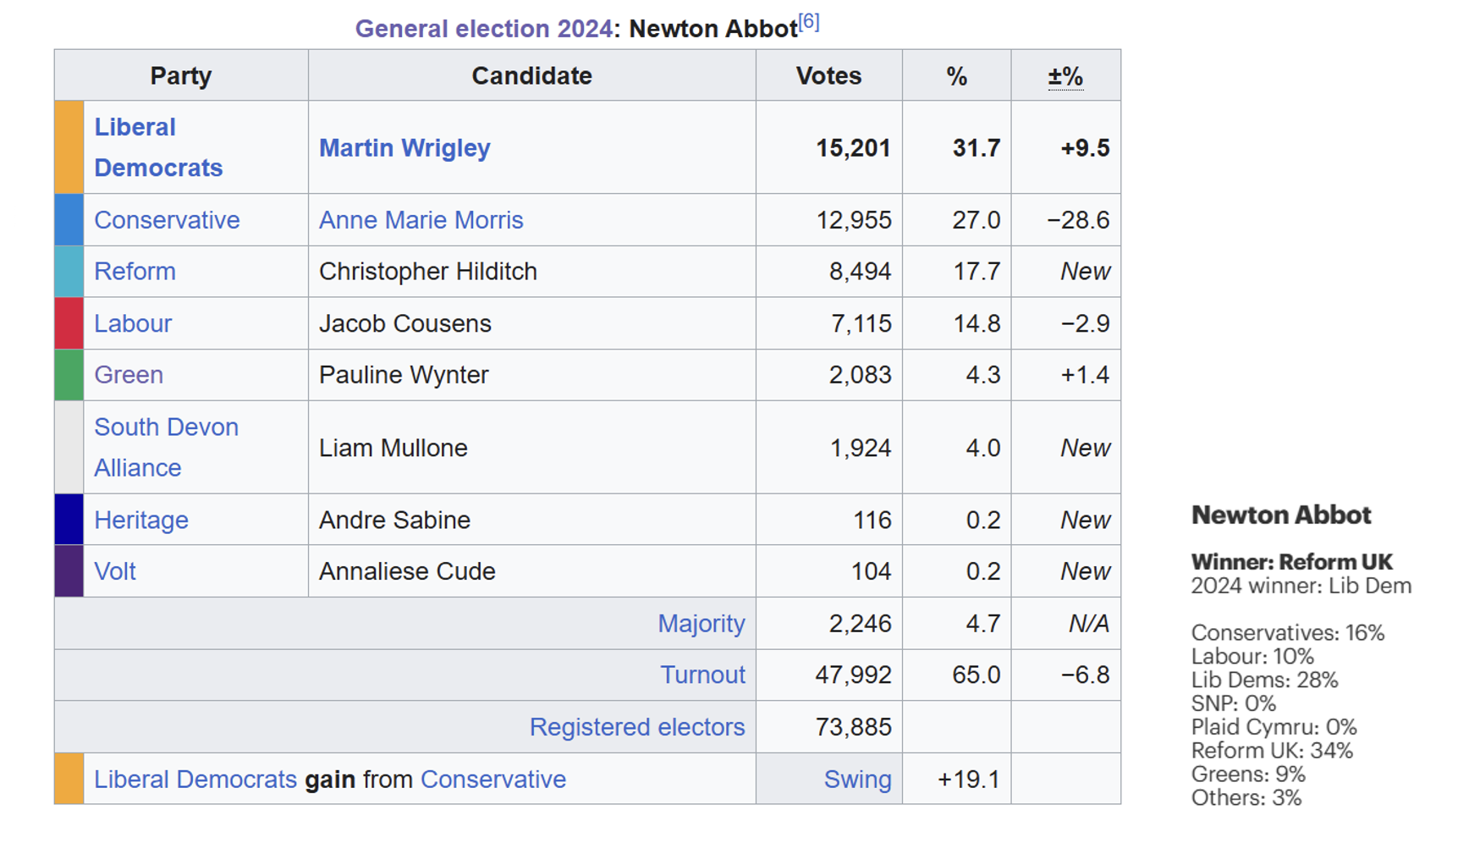Click the Majority link
The height and width of the screenshot is (843, 1469).
pos(701,624)
